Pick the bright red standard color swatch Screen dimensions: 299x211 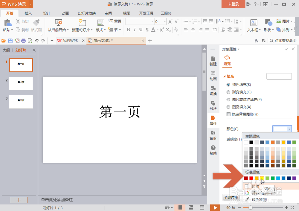(251, 178)
